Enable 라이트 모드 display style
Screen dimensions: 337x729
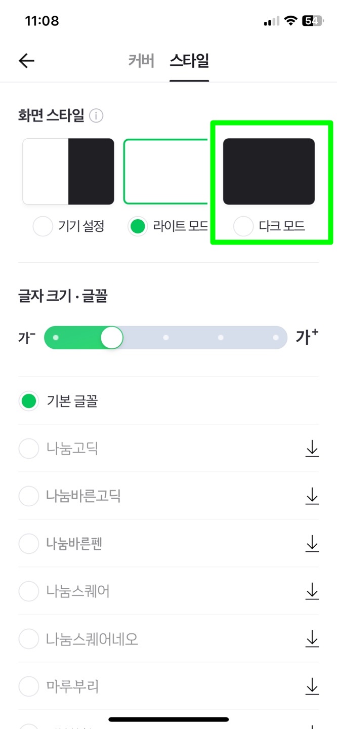[x=138, y=226]
